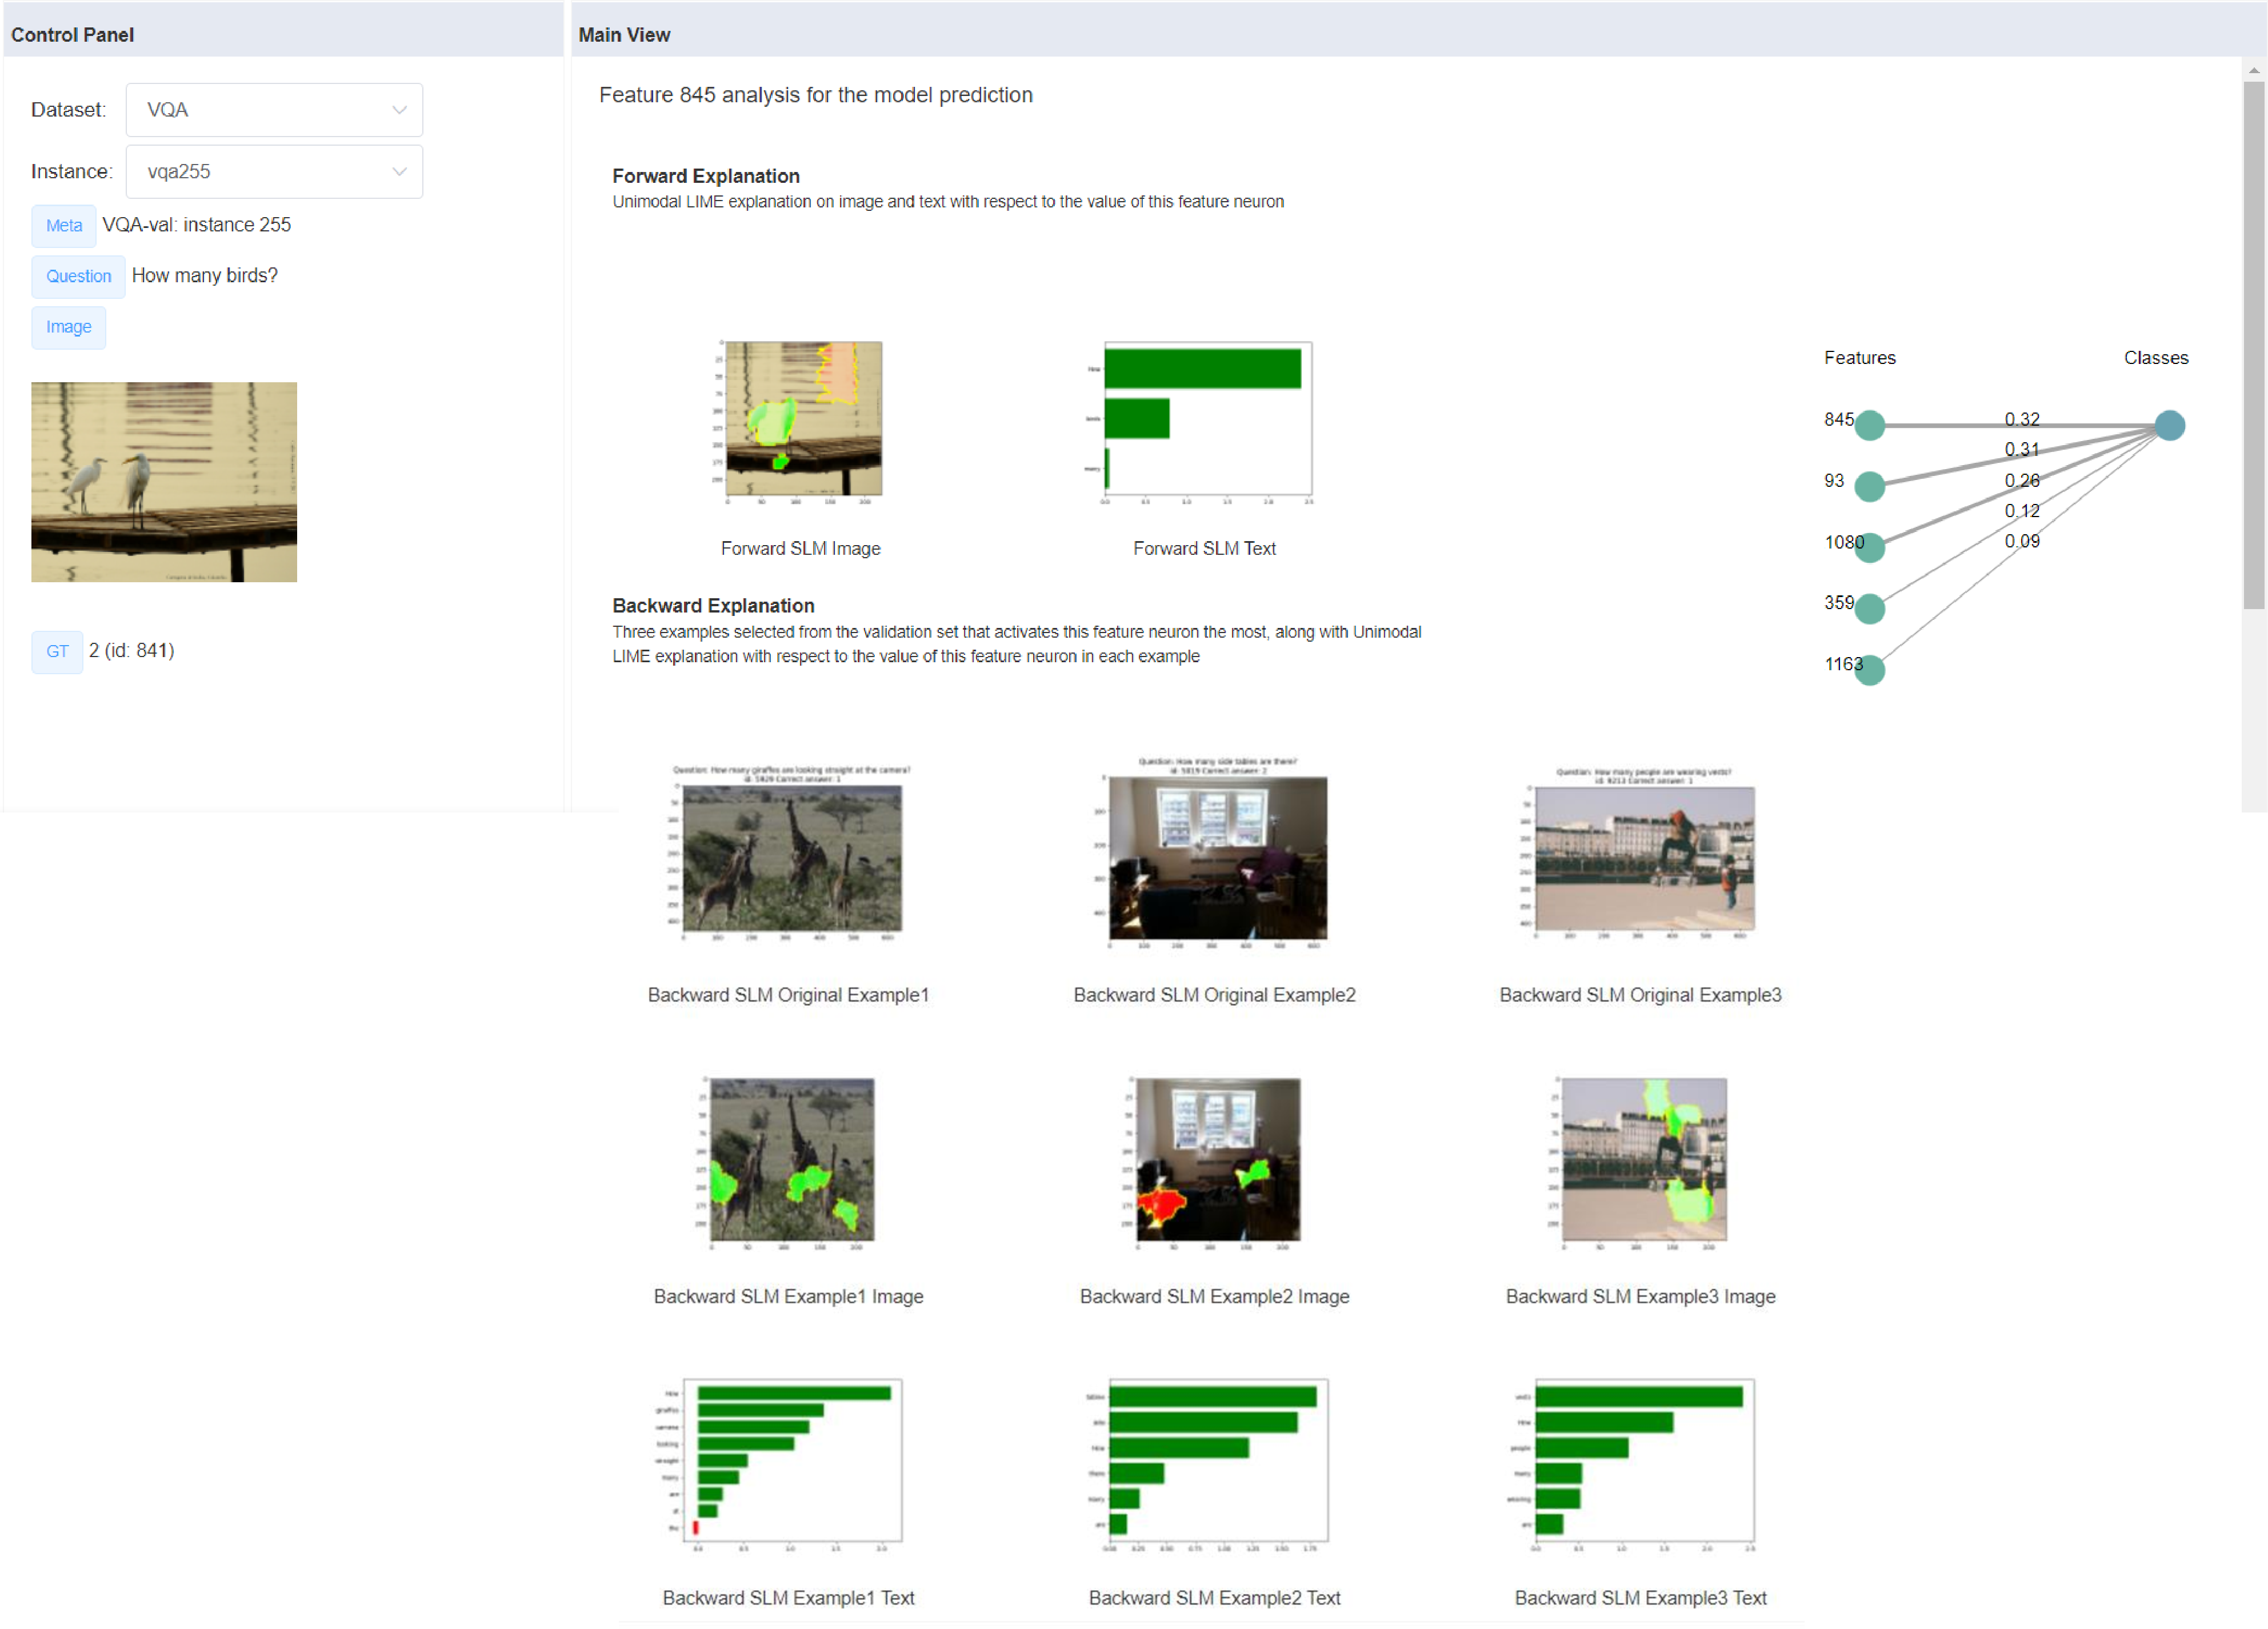The width and height of the screenshot is (2268, 1629).
Task: Open the egrets photo in Control Panel
Action: tap(164, 482)
